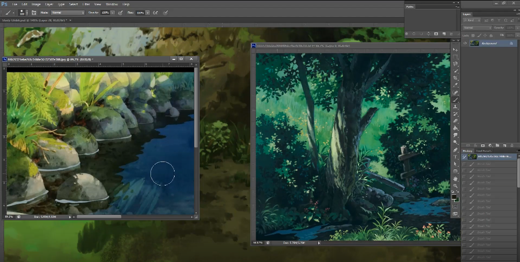Expand the Opacity dropdown in options bar
The height and width of the screenshot is (262, 520).
112,12
